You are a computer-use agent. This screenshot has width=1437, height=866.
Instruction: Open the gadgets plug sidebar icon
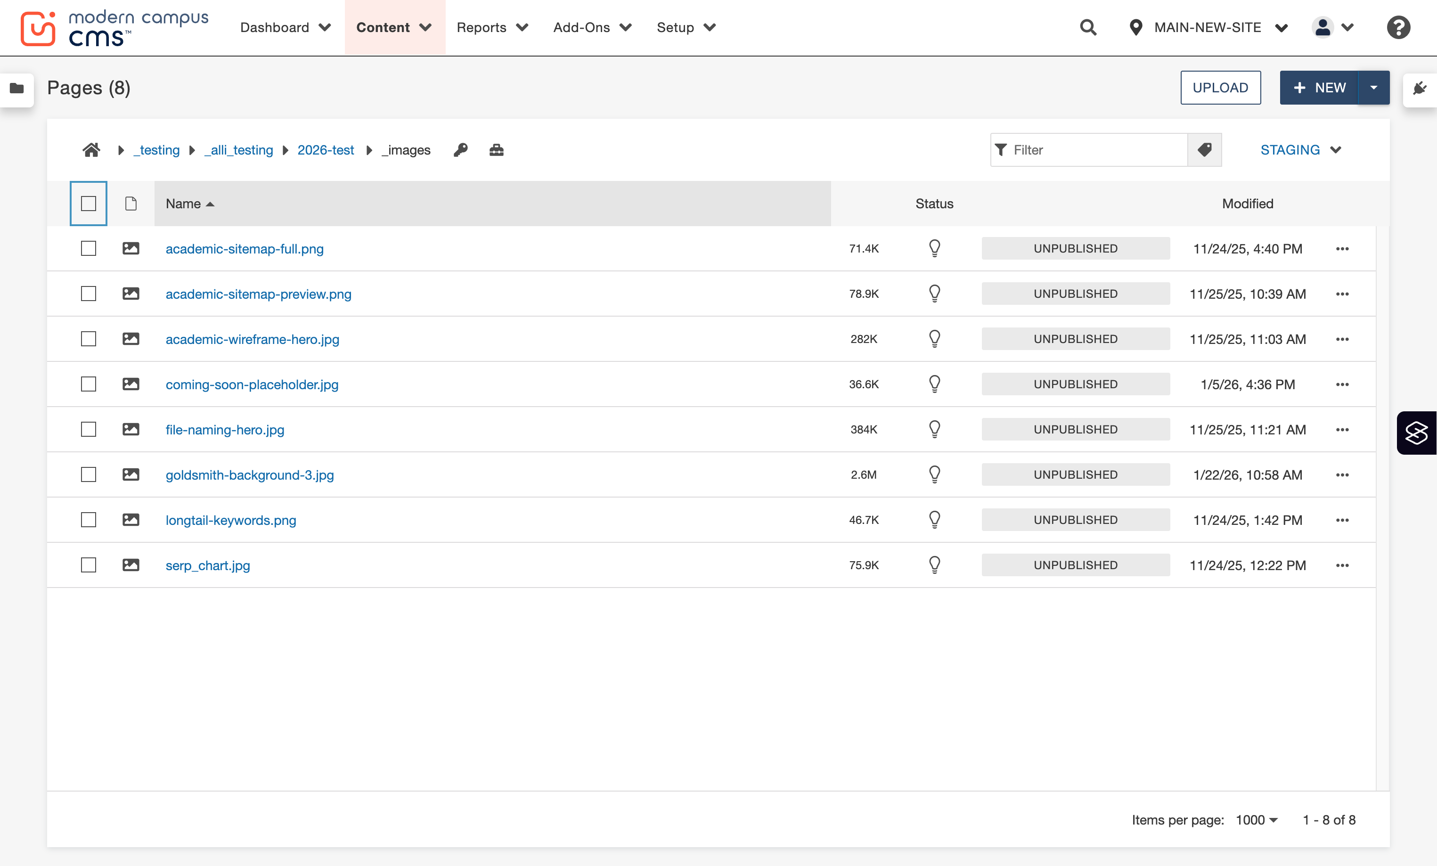pos(1420,88)
